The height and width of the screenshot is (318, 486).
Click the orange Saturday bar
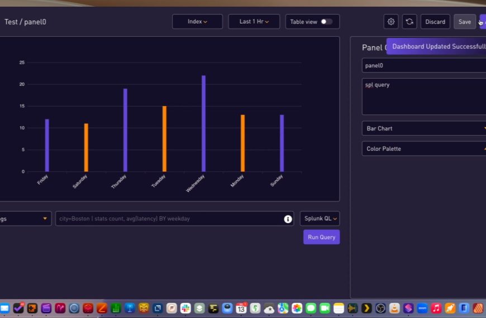tap(86, 147)
